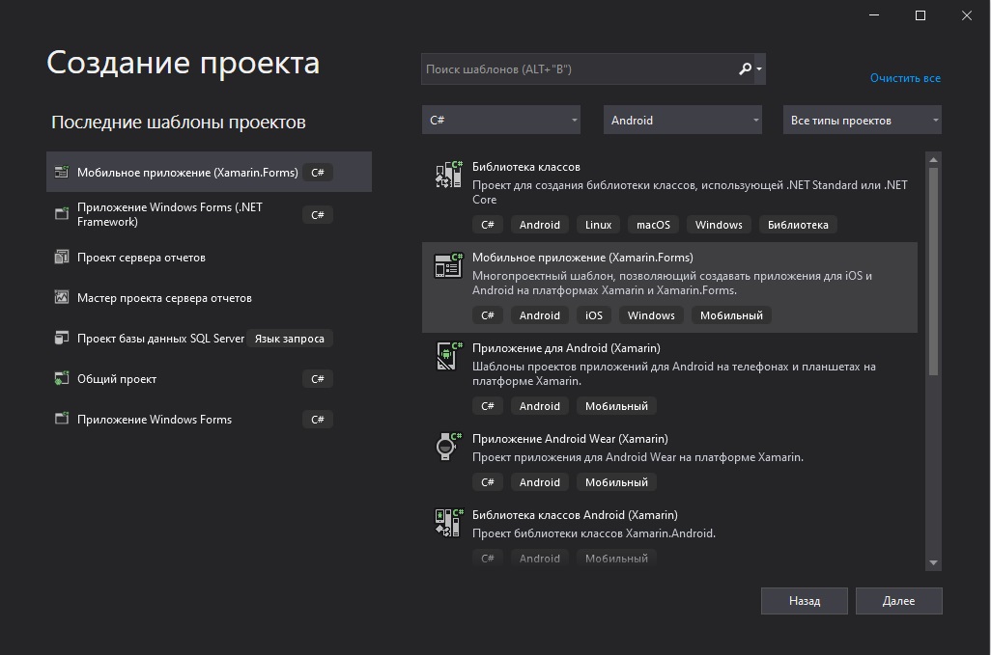Click the iOS tag of Xamarin.Forms template
991x655 pixels.
click(x=593, y=314)
